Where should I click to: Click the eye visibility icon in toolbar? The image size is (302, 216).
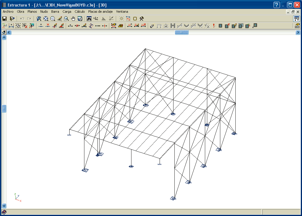pyautogui.click(x=32, y=26)
